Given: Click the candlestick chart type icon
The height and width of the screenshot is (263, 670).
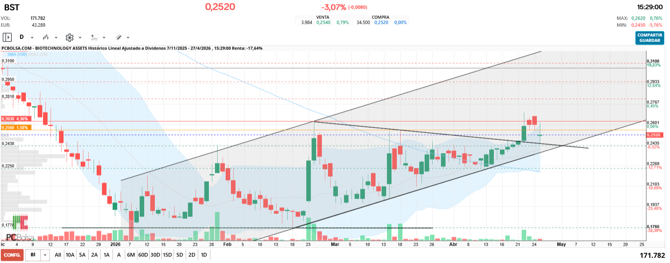Looking at the screenshot, I should (x=46, y=37).
